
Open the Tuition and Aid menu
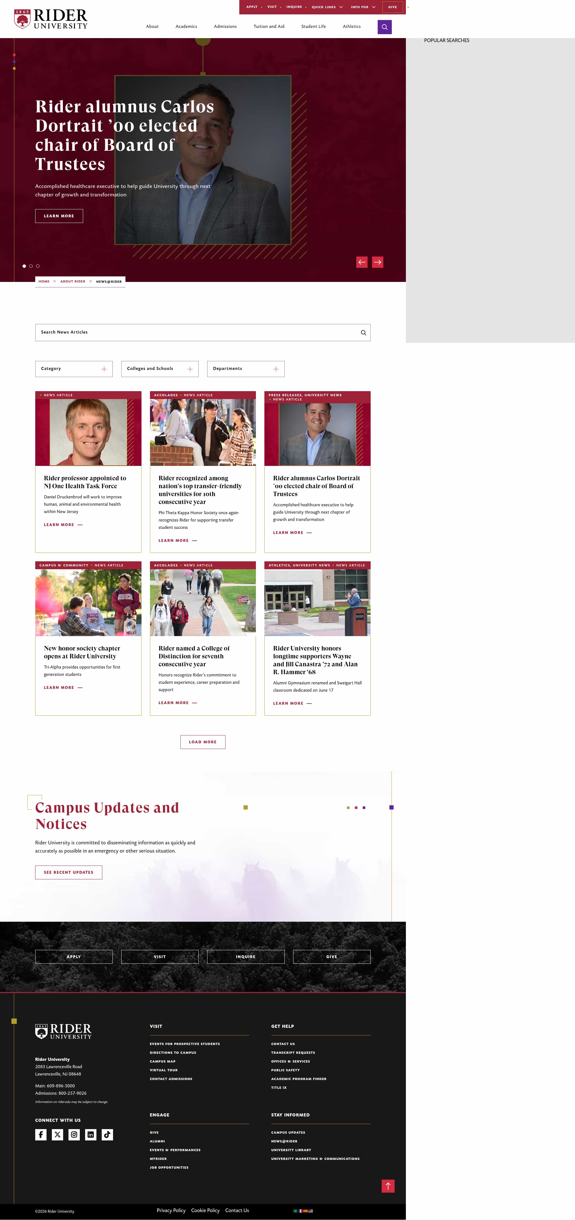(269, 27)
